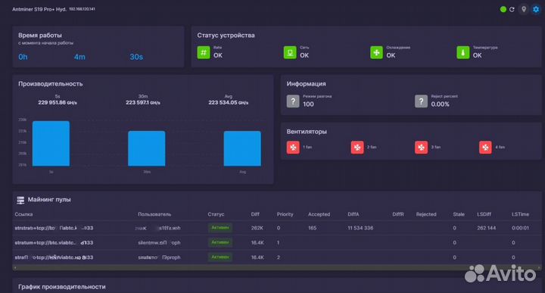Click the question icon beside Reject percent
545x293 pixels.
[421, 101]
